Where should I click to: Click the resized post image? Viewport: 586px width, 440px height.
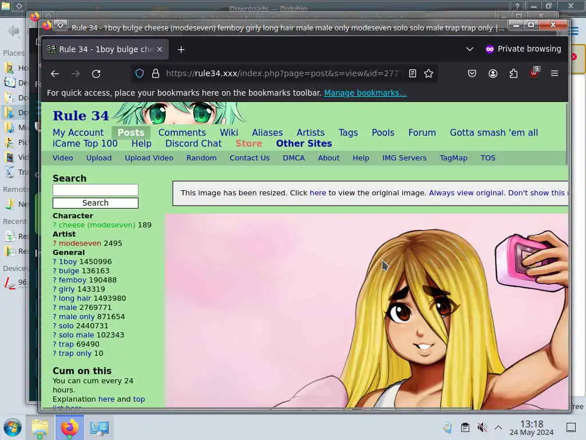(366, 311)
